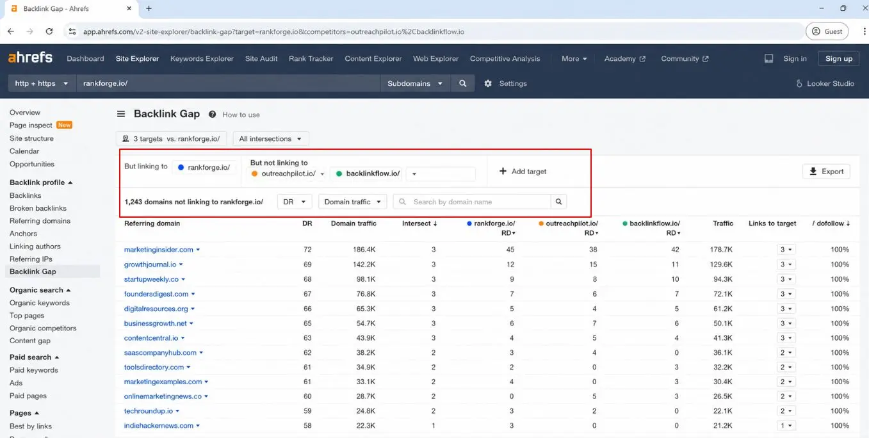869x438 pixels.
Task: Click the Looker Studio icon
Action: pos(799,83)
